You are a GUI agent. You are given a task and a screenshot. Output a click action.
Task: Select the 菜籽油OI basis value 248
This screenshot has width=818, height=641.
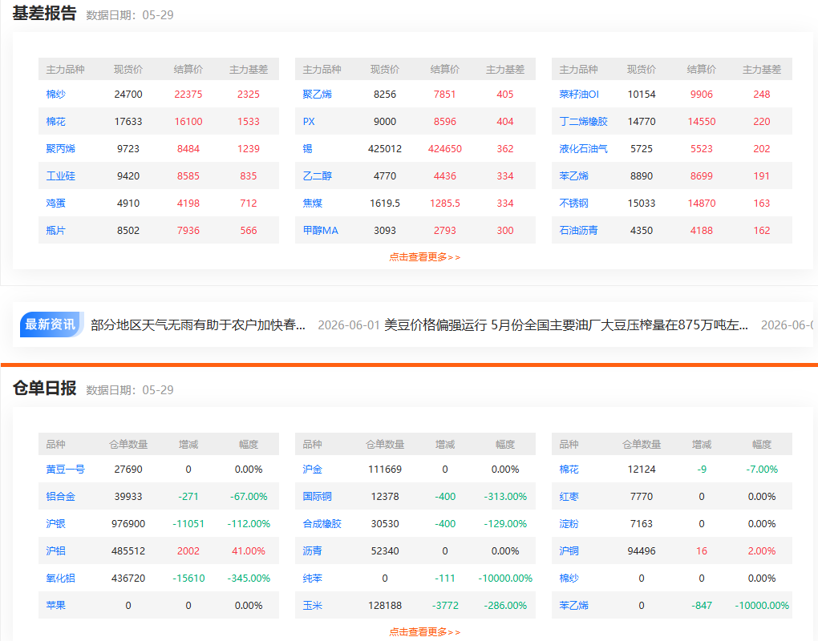click(762, 95)
